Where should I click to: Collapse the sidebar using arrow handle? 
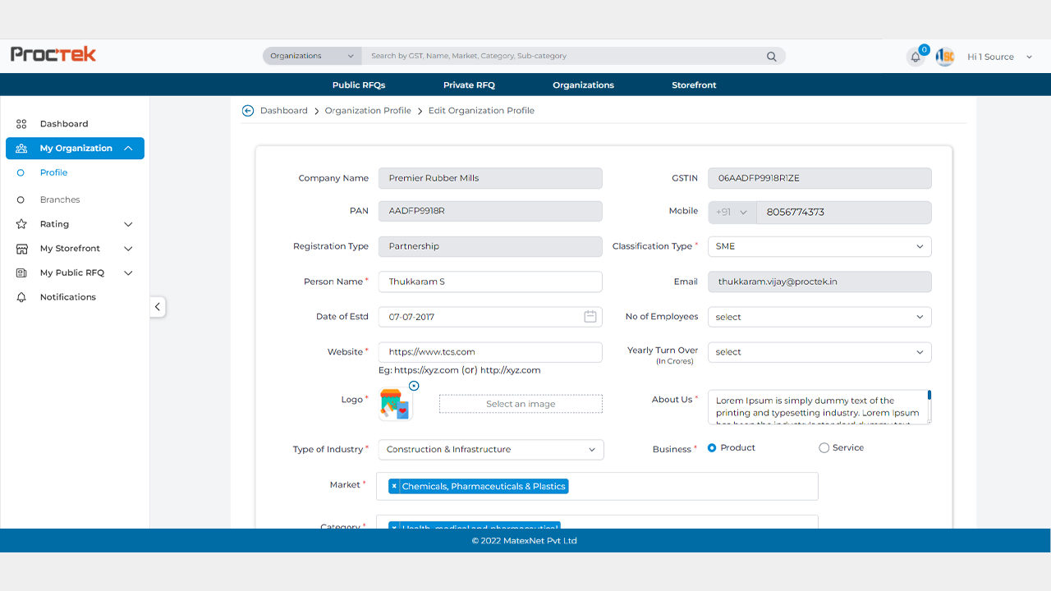tap(158, 307)
